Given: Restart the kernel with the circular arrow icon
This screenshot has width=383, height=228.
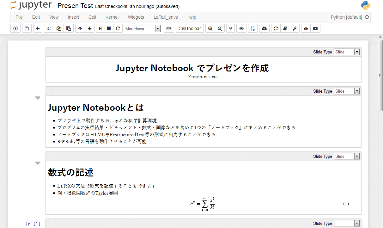Looking at the screenshot, I should [x=118, y=28].
